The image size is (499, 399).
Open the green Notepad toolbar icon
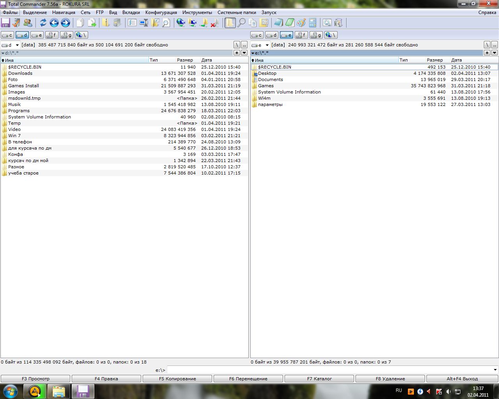[290, 23]
